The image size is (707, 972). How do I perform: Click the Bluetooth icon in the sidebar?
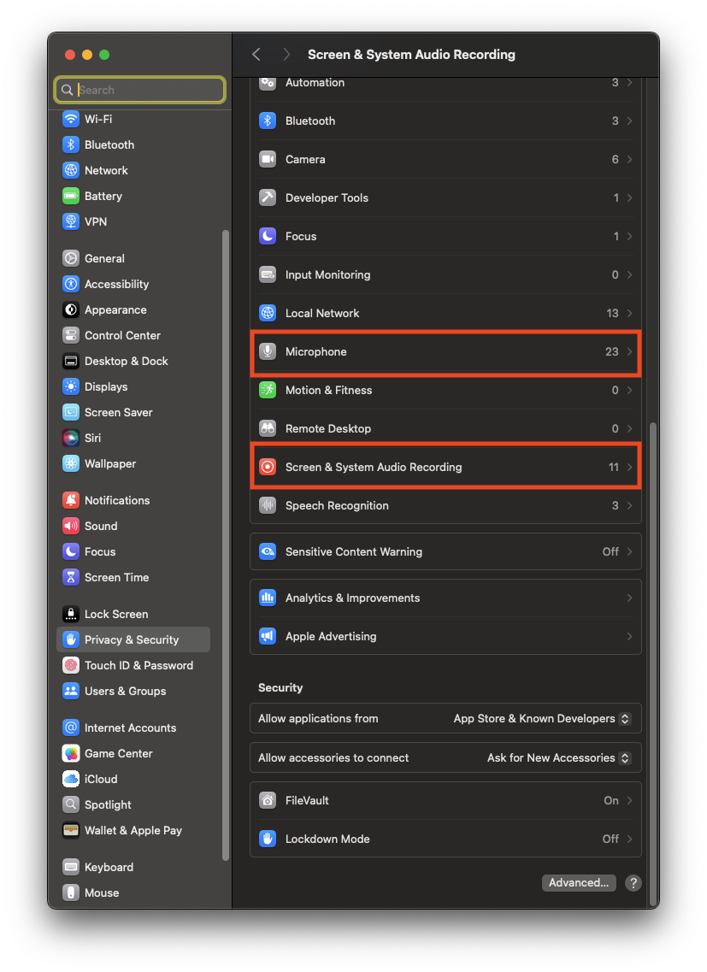[x=71, y=144]
